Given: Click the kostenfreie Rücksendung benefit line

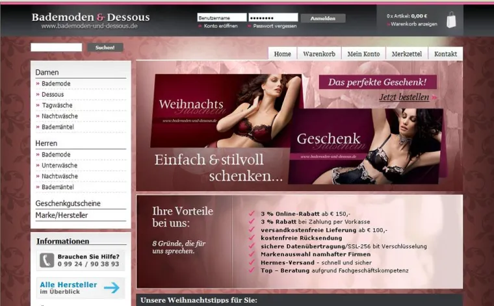Looking at the screenshot, I should 301,238.
